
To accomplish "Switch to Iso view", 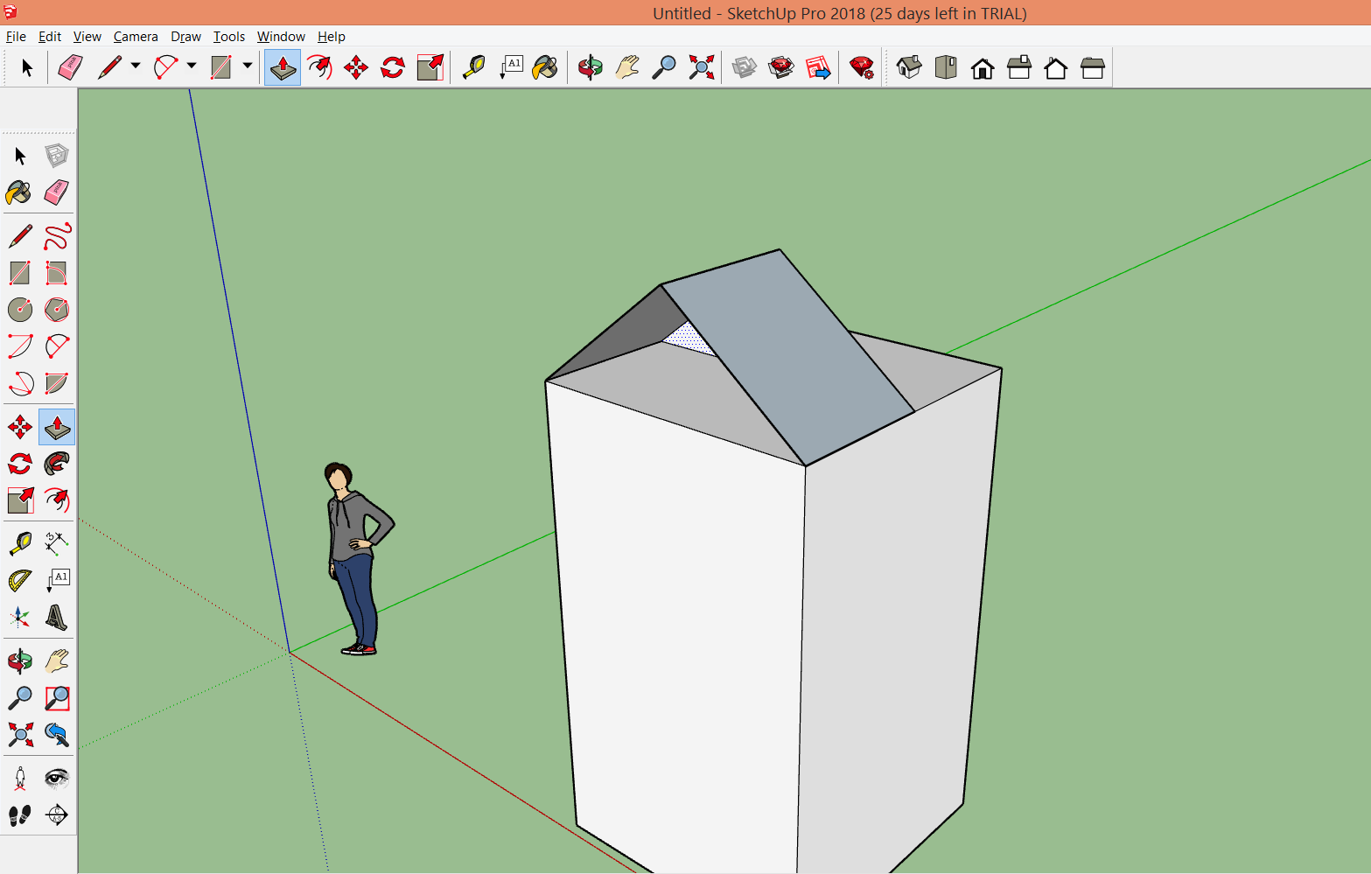I will point(908,66).
